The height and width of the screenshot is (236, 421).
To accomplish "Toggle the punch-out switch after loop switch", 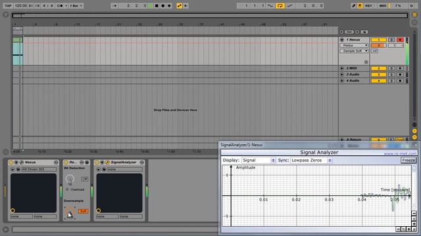I will (290, 6).
